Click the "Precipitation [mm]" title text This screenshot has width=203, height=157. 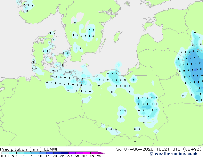point(21,149)
